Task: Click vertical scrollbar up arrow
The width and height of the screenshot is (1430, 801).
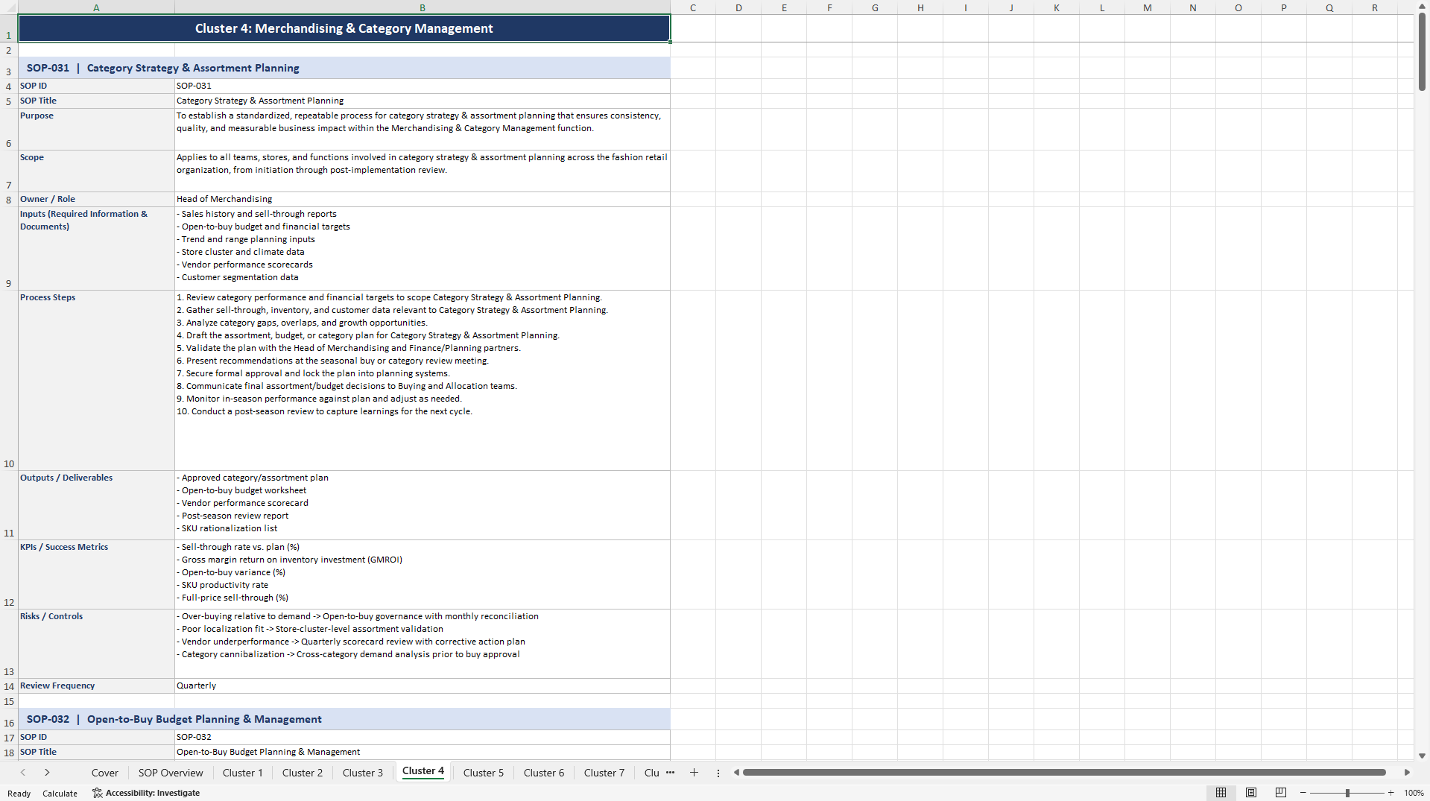Action: click(x=1422, y=6)
